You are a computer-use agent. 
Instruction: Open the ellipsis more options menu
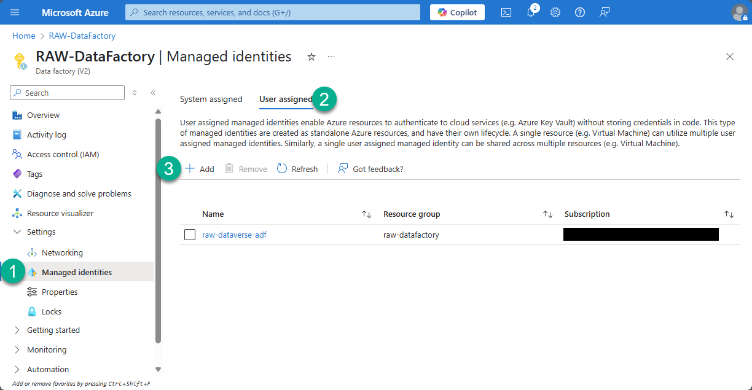[x=331, y=57]
